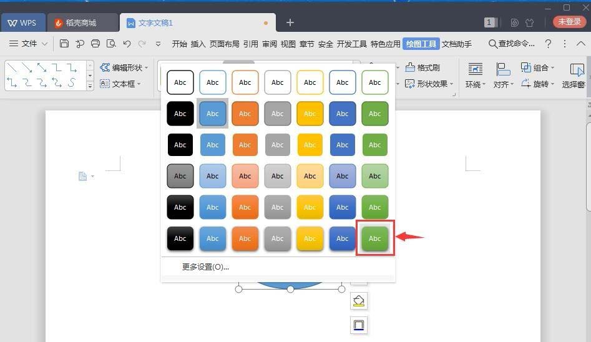The width and height of the screenshot is (591, 342).
Task: Switch to the 开始 ribbon tab
Action: [x=179, y=44]
